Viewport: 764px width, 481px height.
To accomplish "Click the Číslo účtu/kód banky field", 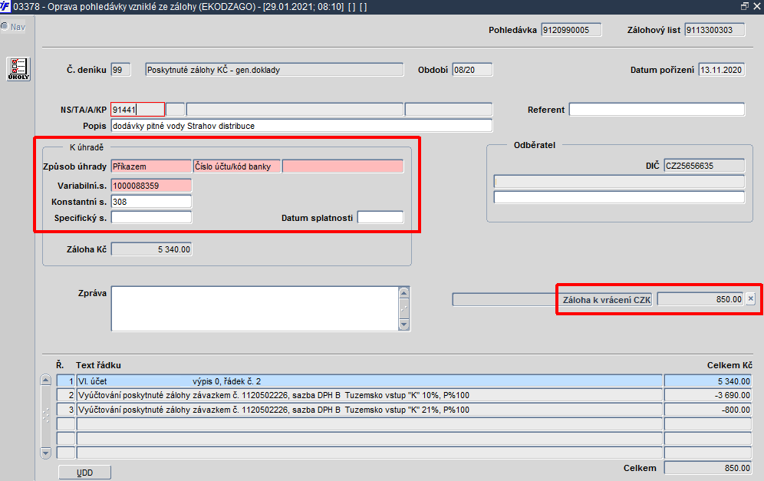I will (237, 166).
